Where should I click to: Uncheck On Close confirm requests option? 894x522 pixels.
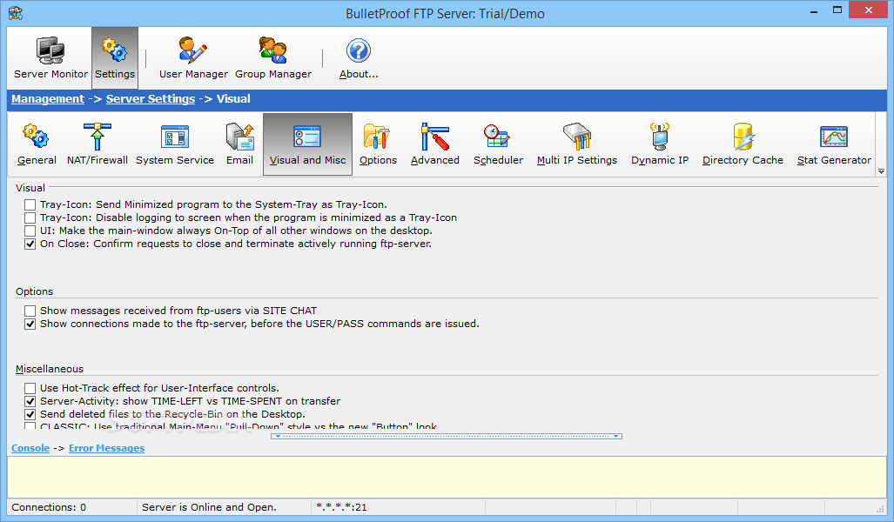(30, 244)
